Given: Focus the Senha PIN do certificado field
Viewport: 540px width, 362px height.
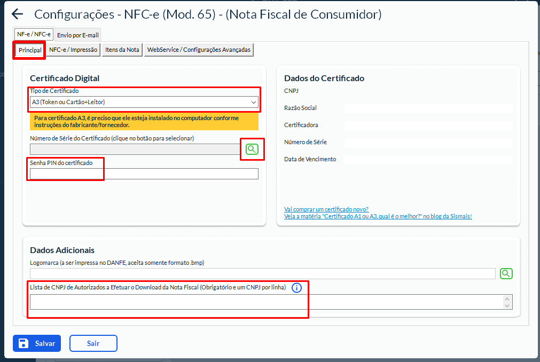Looking at the screenshot, I should (144, 174).
